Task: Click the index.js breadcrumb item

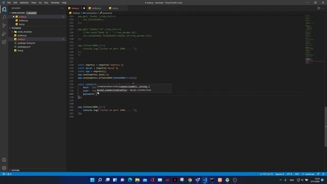Action: coord(75,13)
